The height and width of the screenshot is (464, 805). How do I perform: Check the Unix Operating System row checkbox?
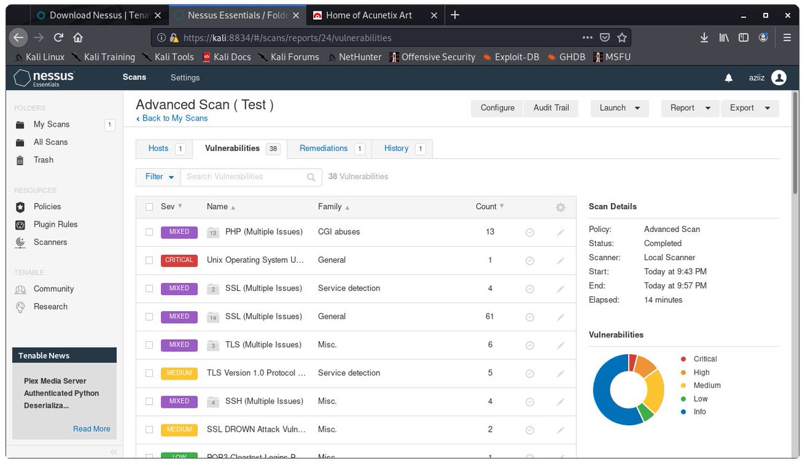[x=149, y=260]
